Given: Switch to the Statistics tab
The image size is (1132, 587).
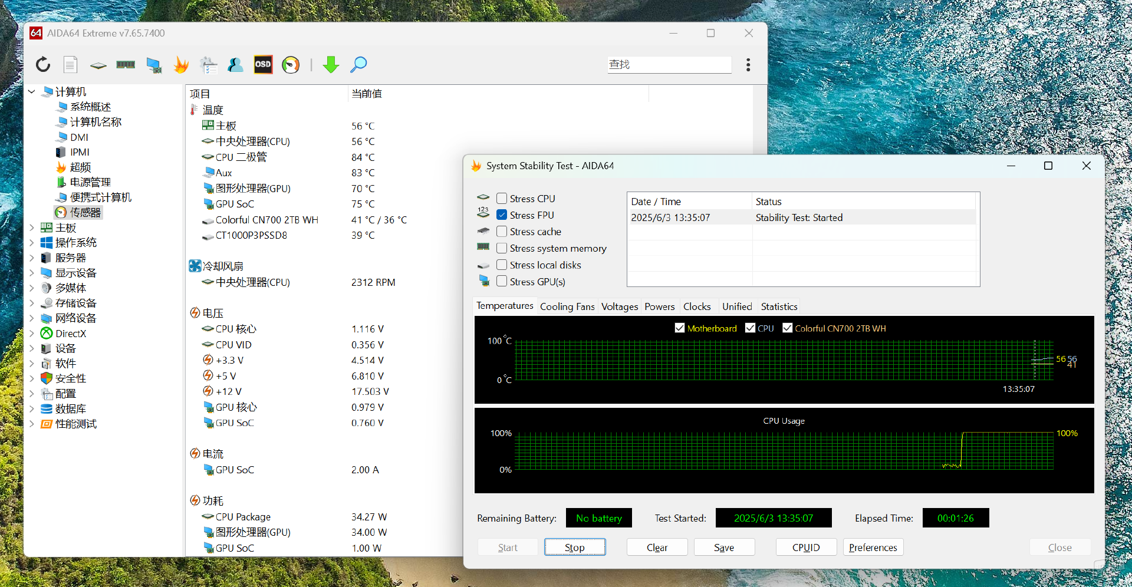Looking at the screenshot, I should point(779,306).
